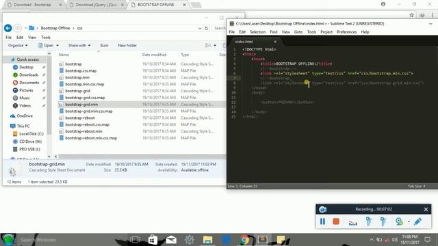438x246 pixels.
Task: Close the BOOTSTRAP OFFLINE browser tab
Action: tap(184, 5)
